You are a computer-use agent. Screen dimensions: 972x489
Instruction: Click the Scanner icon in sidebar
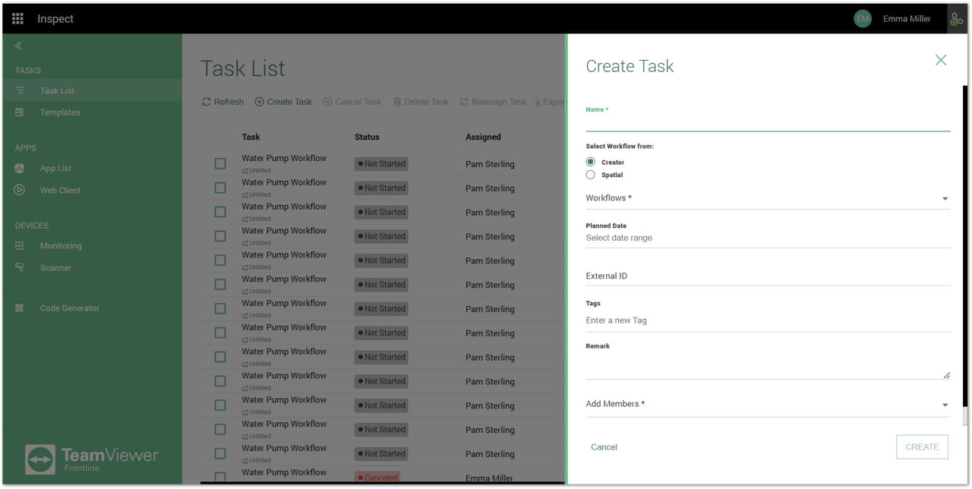click(x=20, y=268)
